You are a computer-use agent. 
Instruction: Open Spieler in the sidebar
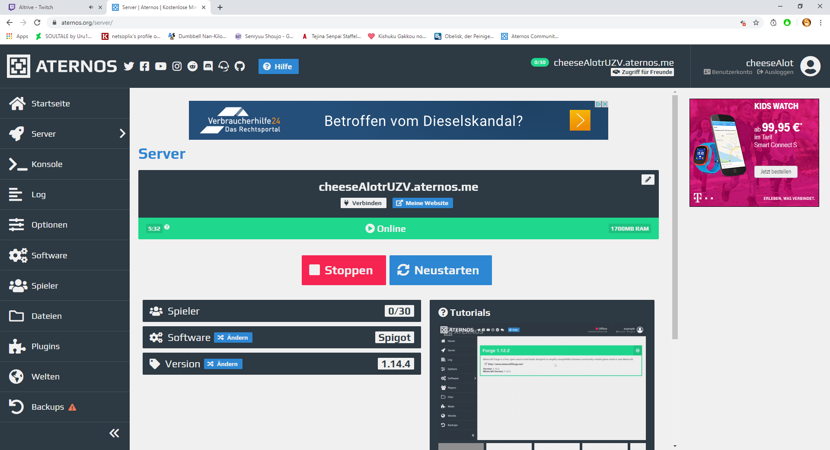65,286
